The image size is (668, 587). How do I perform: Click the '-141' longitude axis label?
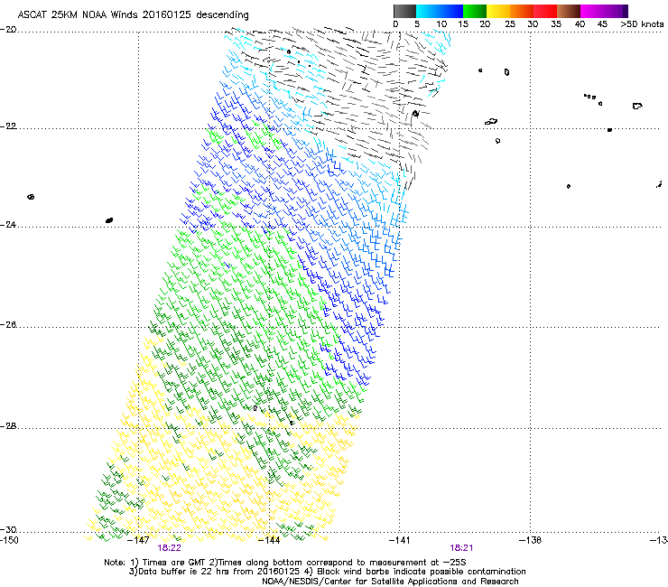click(400, 541)
